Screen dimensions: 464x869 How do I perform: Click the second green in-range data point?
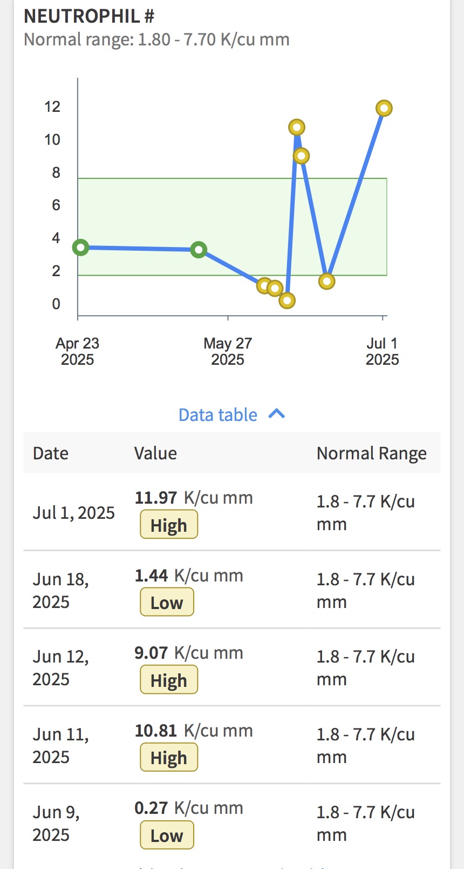coord(199,250)
